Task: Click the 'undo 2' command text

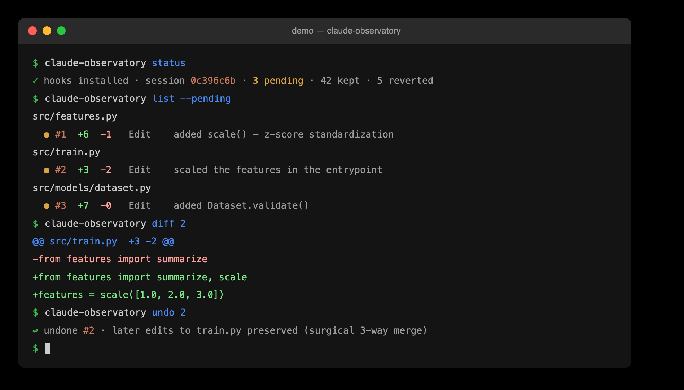Action: [x=168, y=312]
